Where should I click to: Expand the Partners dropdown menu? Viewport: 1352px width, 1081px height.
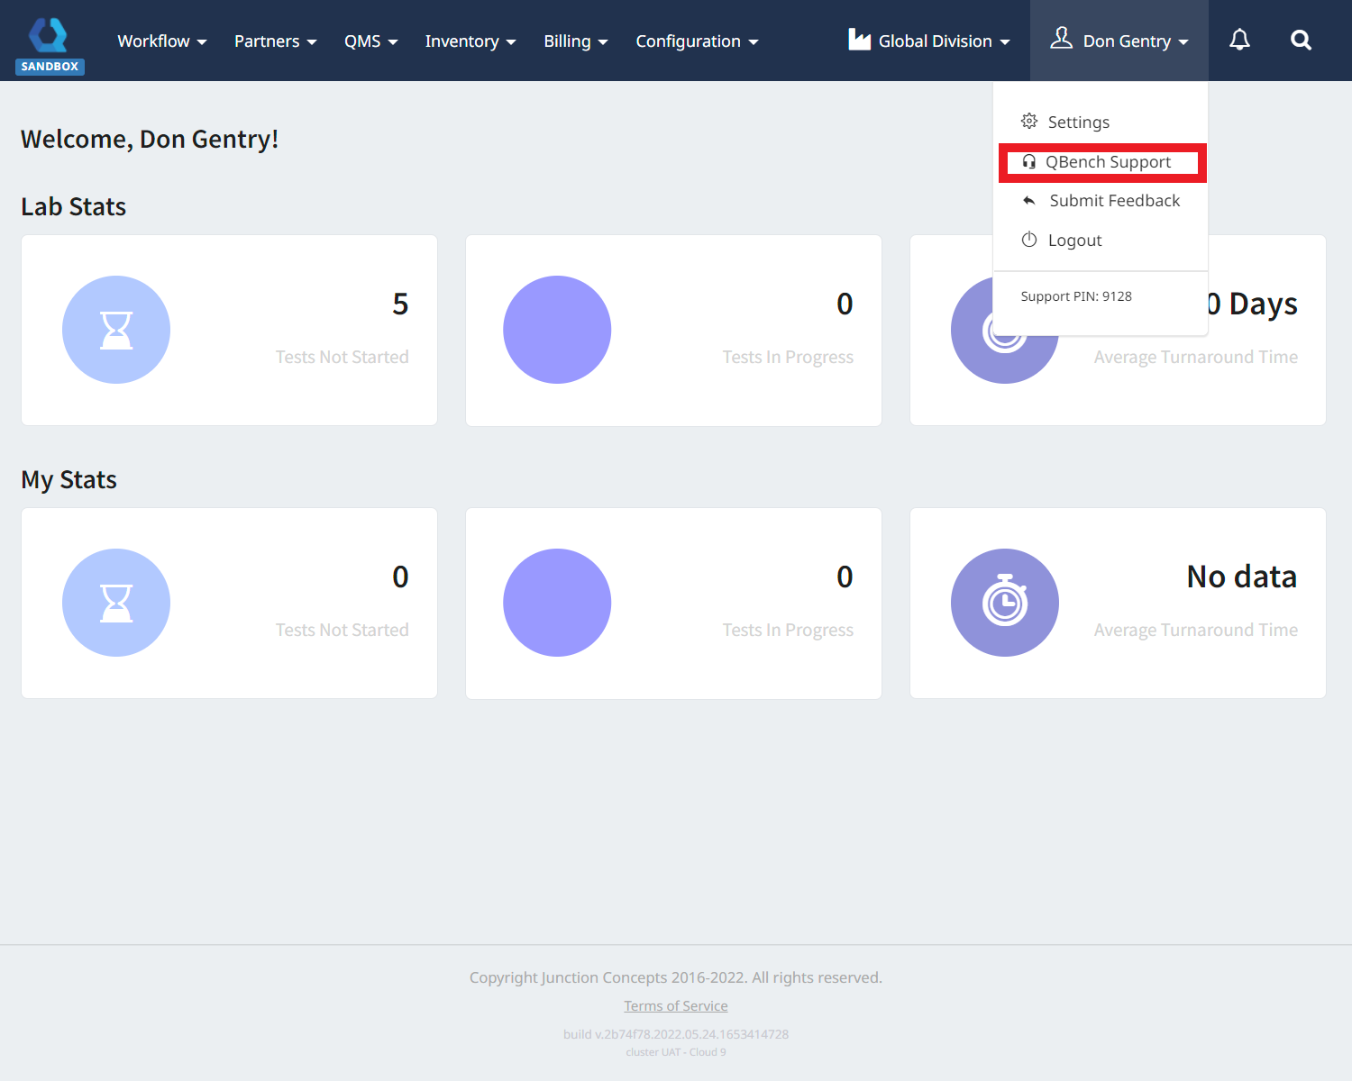tap(275, 41)
